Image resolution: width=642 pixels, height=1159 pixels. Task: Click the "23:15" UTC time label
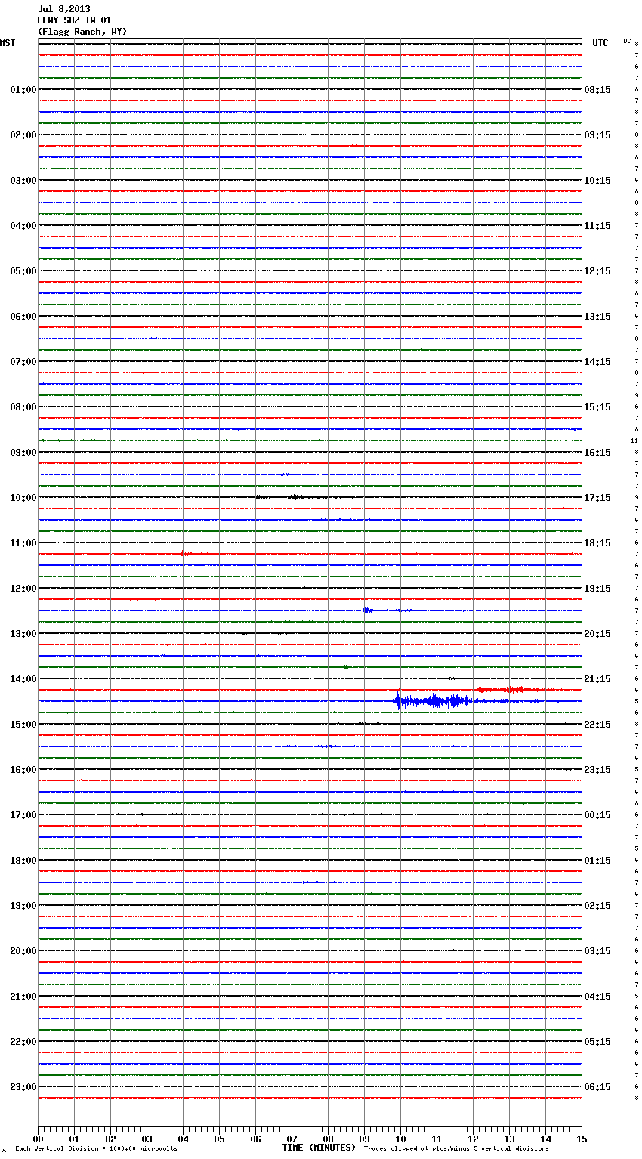(x=597, y=770)
